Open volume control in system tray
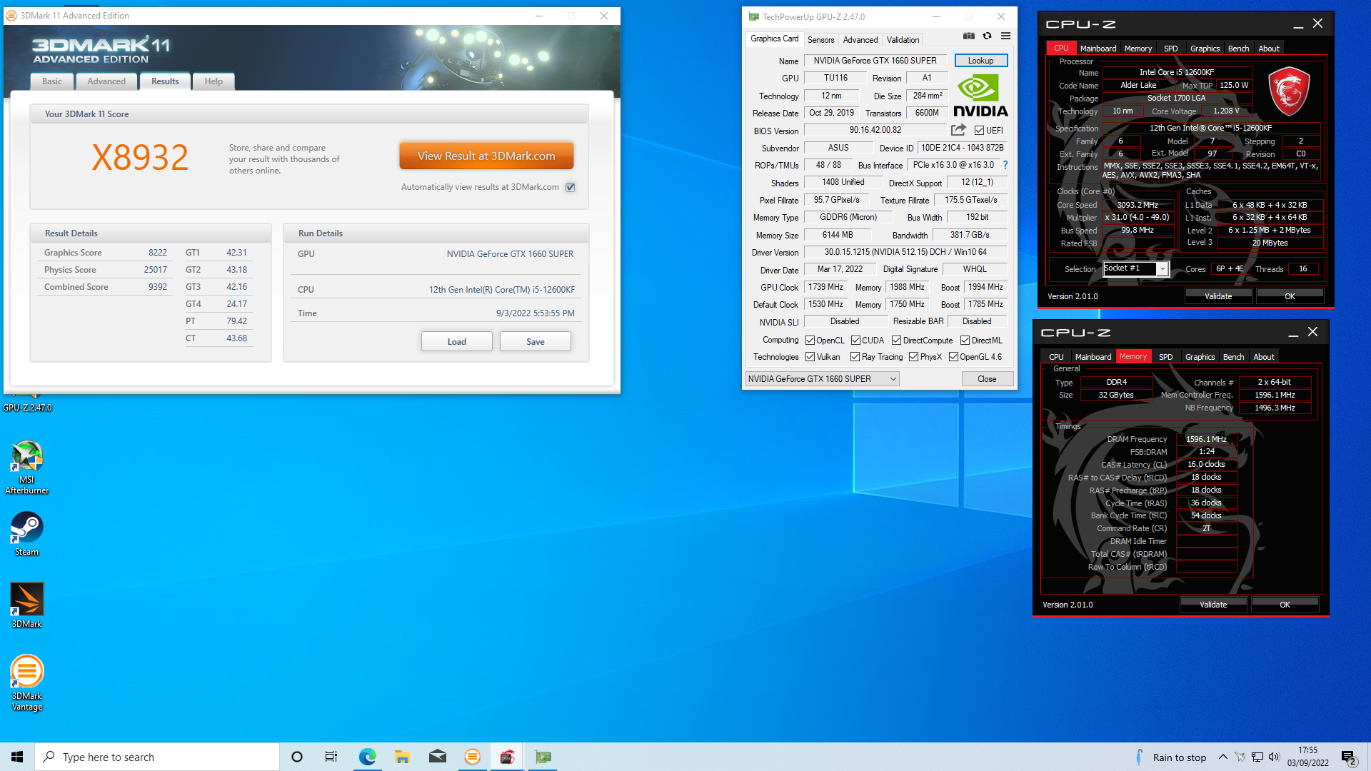The height and width of the screenshot is (771, 1371). (1275, 757)
